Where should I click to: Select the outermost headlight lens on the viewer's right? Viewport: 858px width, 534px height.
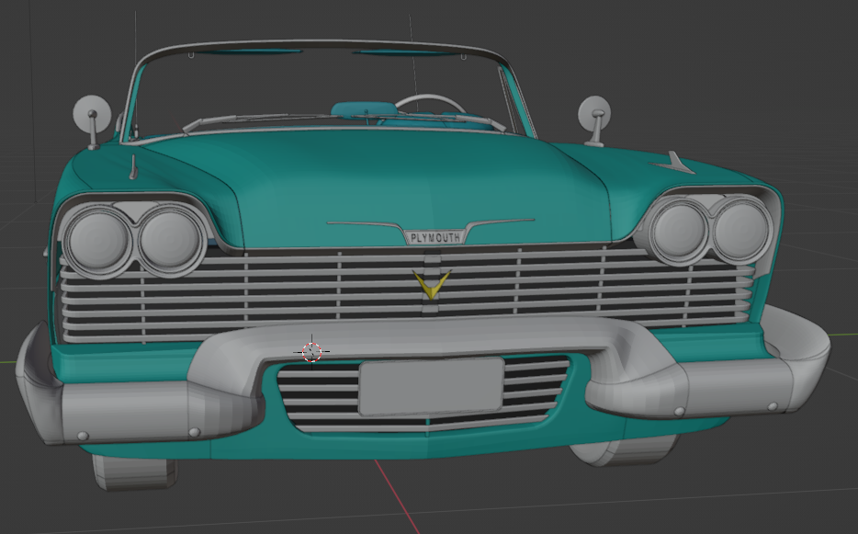(741, 230)
